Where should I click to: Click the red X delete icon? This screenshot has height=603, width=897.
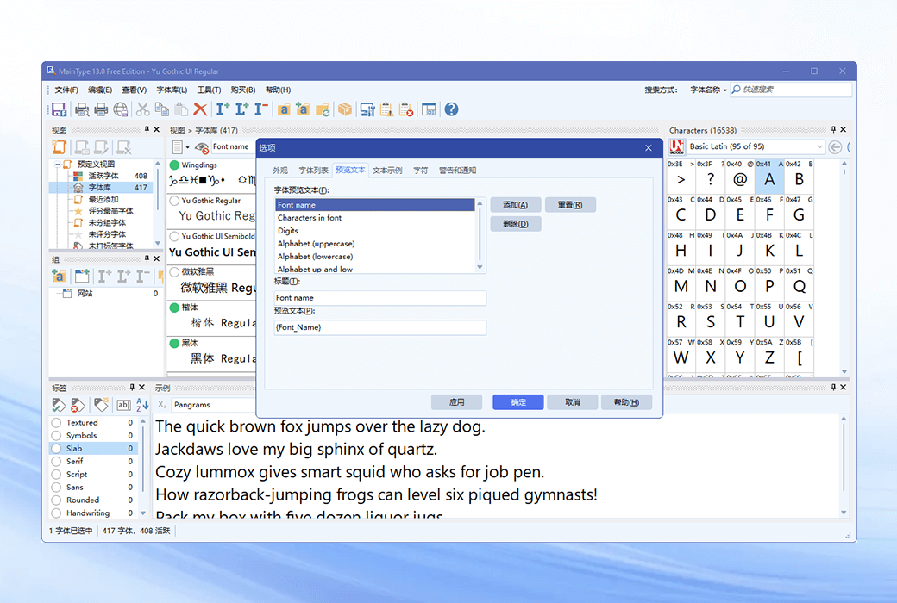200,109
